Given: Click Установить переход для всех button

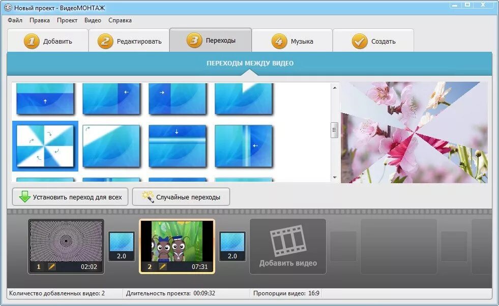Looking at the screenshot, I should [70, 197].
